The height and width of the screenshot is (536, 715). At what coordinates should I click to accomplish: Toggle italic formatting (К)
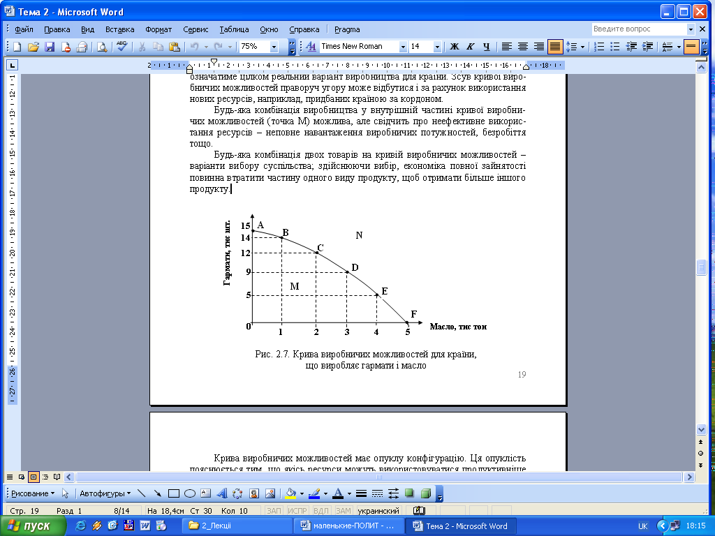click(x=470, y=47)
